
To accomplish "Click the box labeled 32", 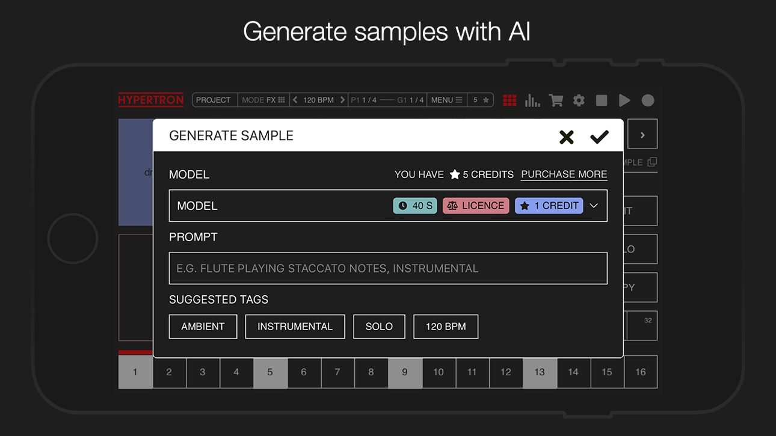I will tap(642, 325).
